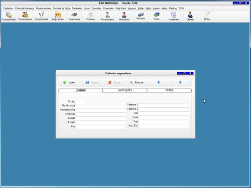Click the Razão social input field
This screenshot has height=188, width=251.
101,106
